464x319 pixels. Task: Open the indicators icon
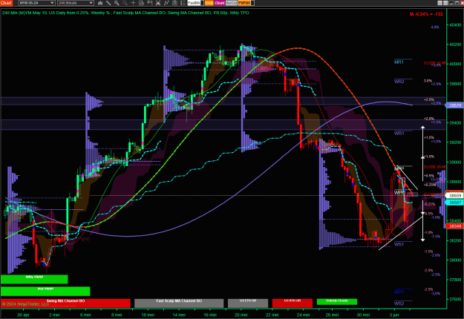166,3
